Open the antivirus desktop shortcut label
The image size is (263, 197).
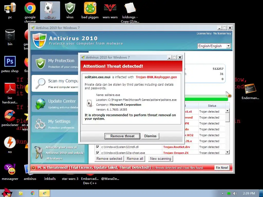(x=30, y=179)
